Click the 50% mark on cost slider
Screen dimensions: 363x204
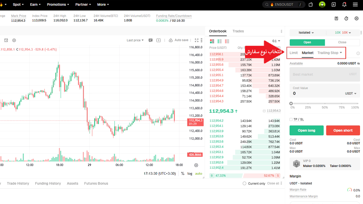[325, 103]
